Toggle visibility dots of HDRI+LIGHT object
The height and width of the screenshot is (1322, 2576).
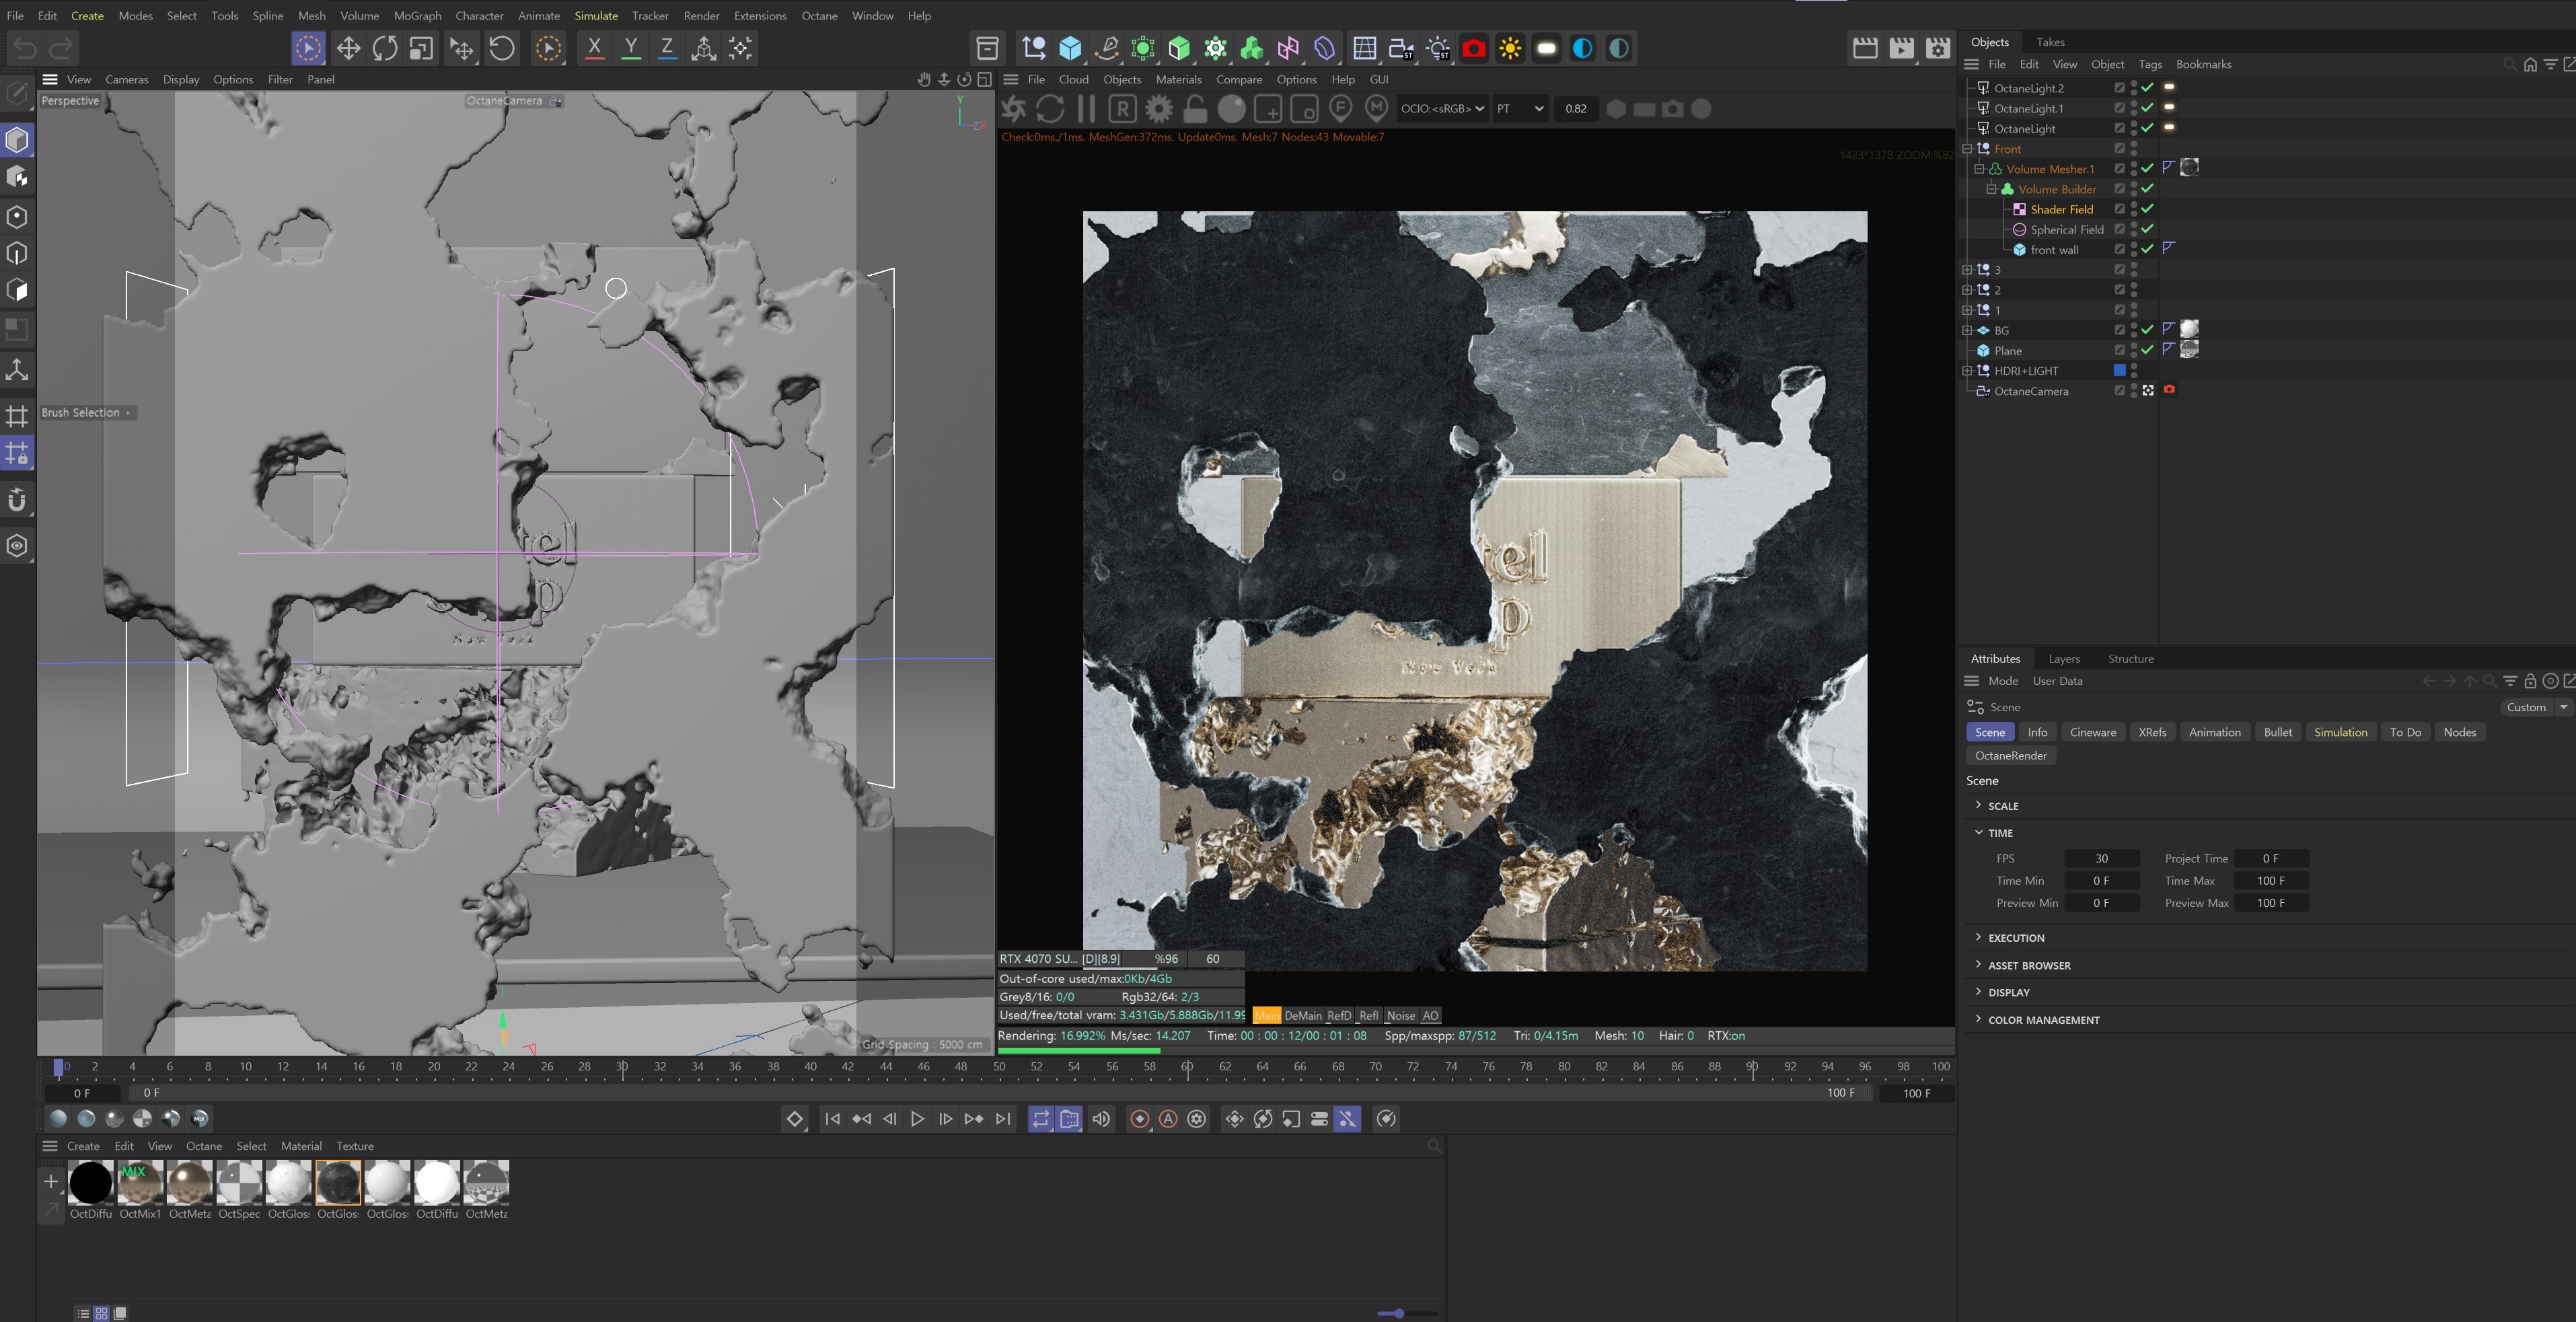[2134, 370]
